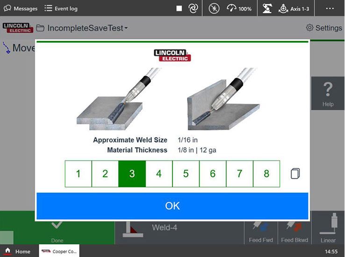Go to the Home tab
The height and width of the screenshot is (257, 345).
[x=17, y=251]
